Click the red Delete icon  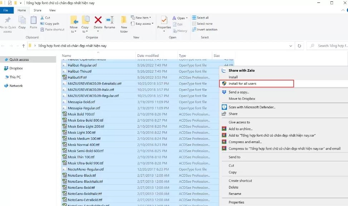[x=98, y=20]
